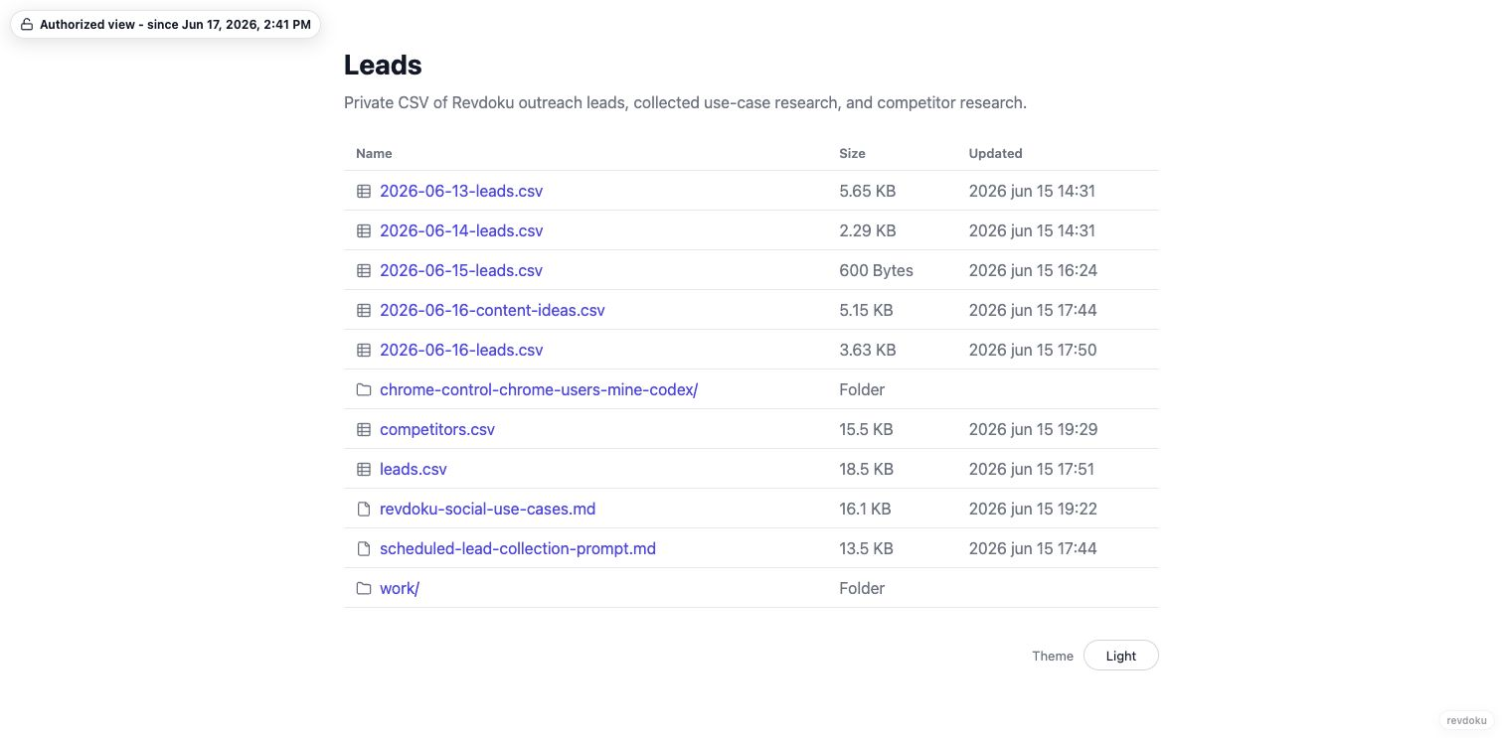Click the table icon beside 2026-06-16-leads.csv
1503x738 pixels.
(364, 350)
